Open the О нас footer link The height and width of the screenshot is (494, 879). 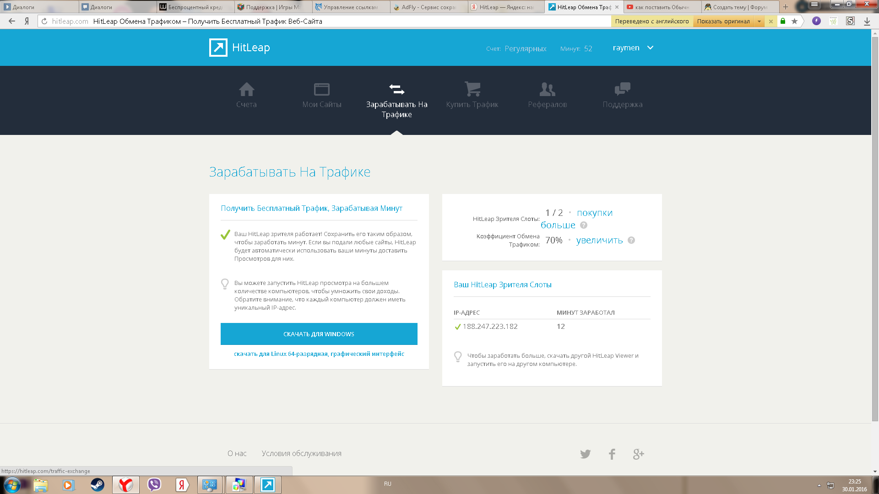[x=237, y=453]
